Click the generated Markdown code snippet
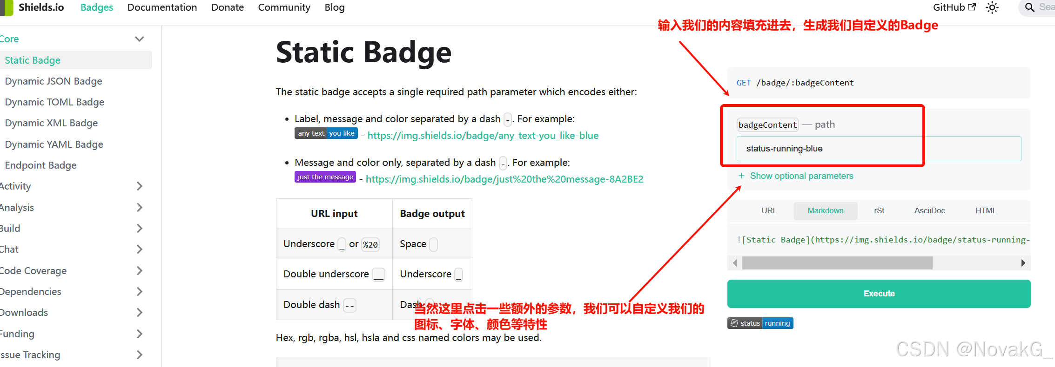 [x=883, y=240]
